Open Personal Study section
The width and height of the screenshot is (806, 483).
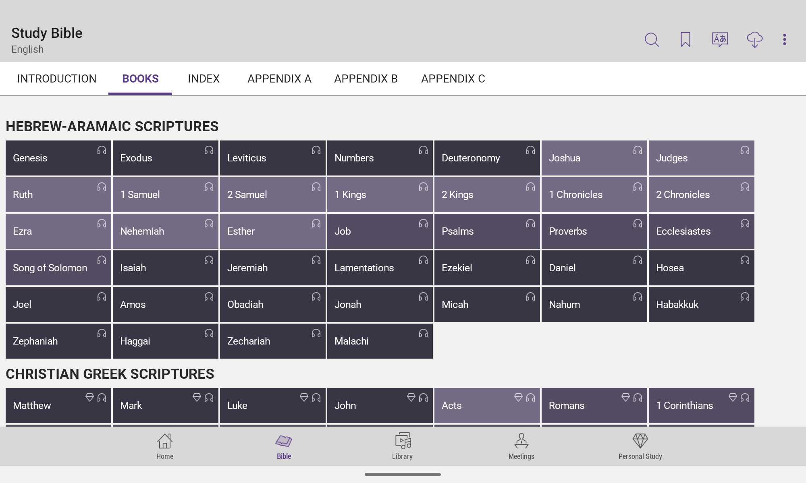click(640, 446)
